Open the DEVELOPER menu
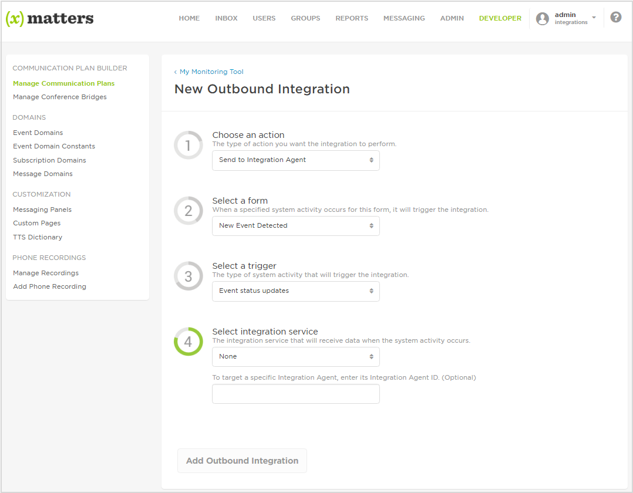The height and width of the screenshot is (493, 633). pyautogui.click(x=500, y=18)
